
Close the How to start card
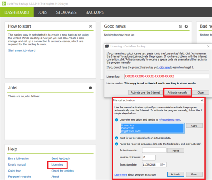(x=90, y=26)
